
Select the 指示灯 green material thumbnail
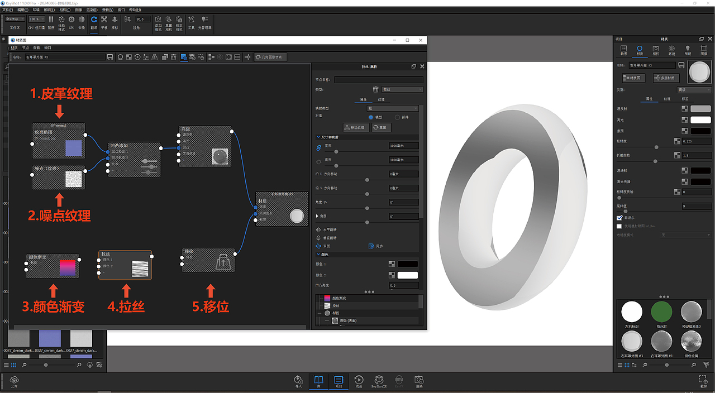[661, 311]
